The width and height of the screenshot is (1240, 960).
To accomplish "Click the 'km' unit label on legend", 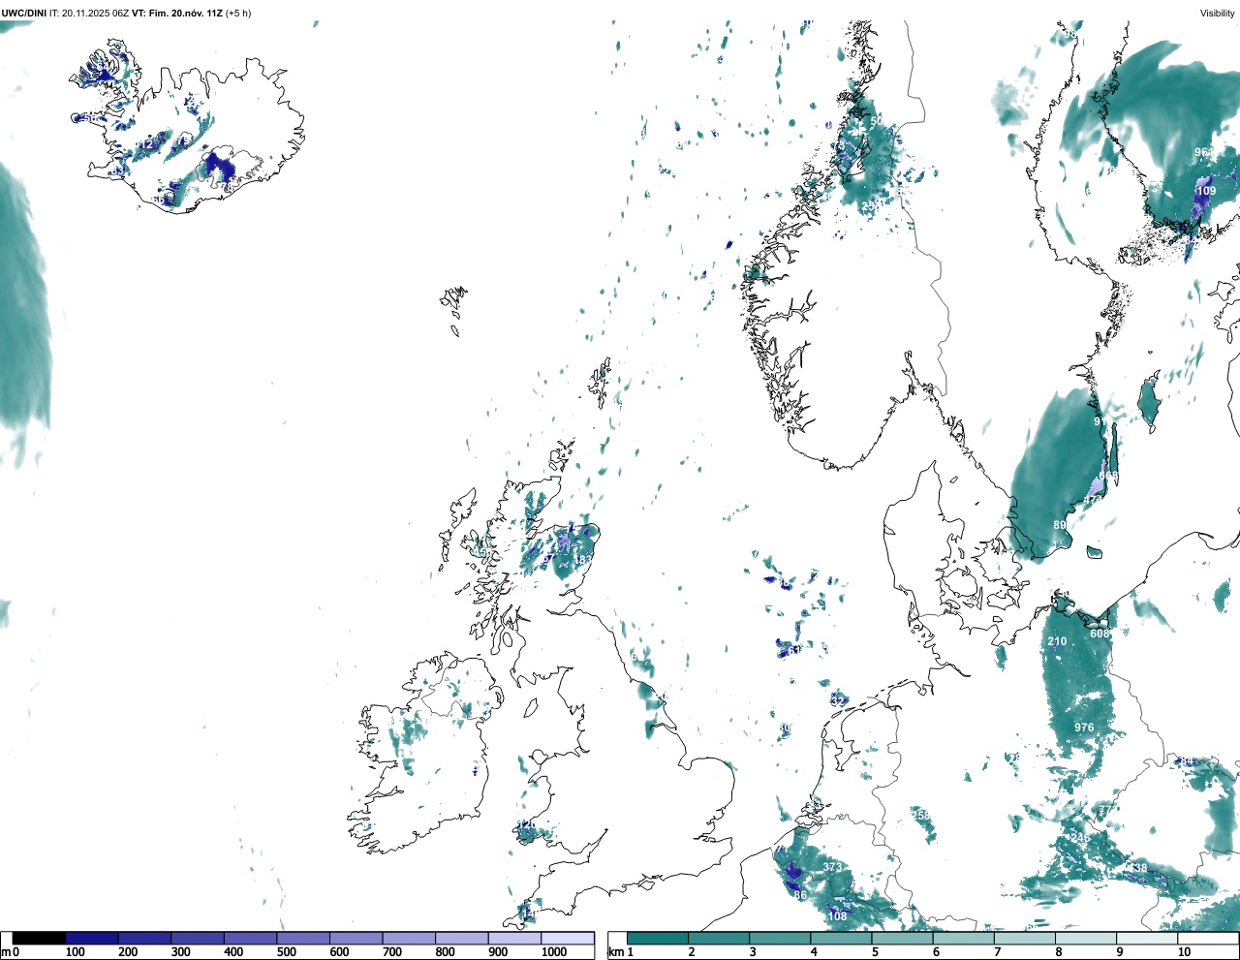I will (615, 952).
